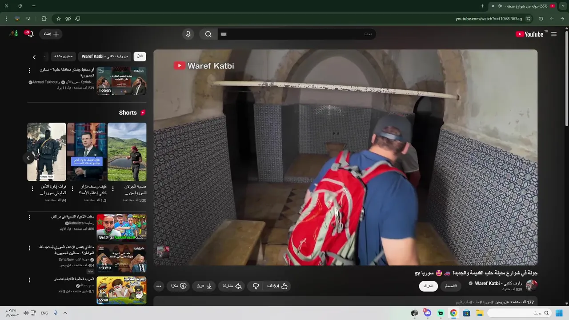569x320 pixels.
Task: Select 'من وارف كاتبي - Waref Katbi' chip
Action: point(105,56)
